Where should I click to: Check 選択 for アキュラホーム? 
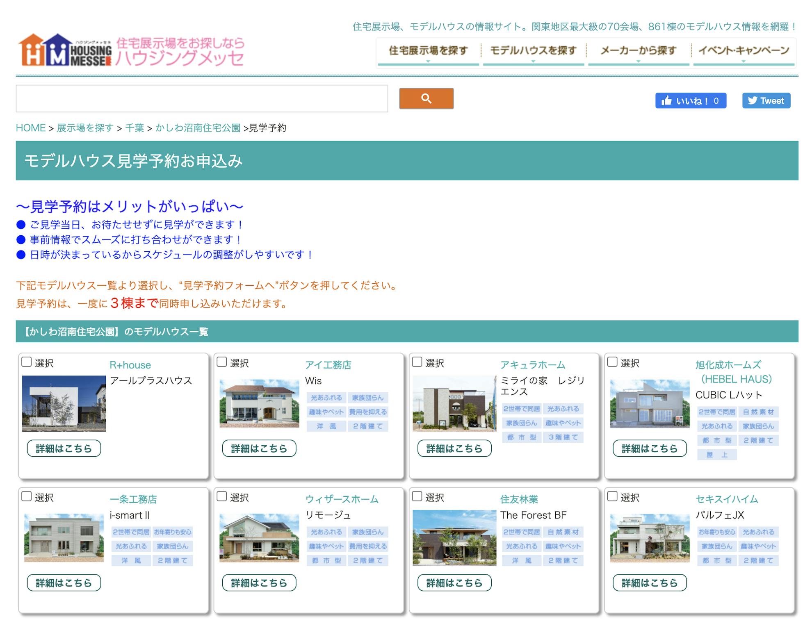417,362
